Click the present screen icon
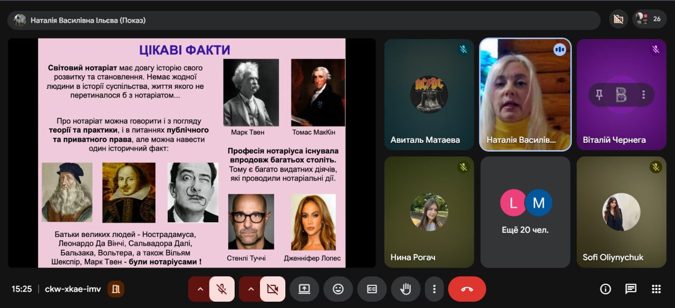 (x=304, y=289)
